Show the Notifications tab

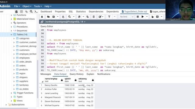104,74
